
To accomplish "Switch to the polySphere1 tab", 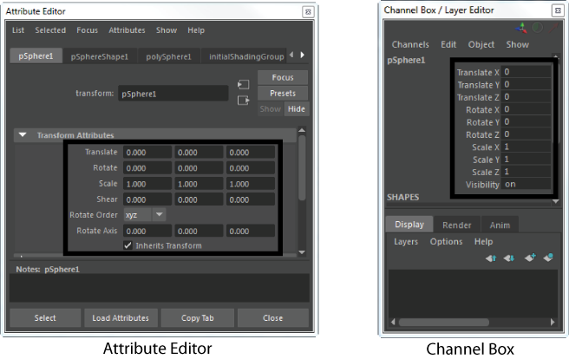I will pos(168,56).
